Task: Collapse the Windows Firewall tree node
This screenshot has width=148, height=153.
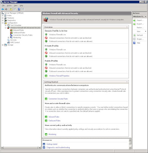Action: (x=6, y=28)
